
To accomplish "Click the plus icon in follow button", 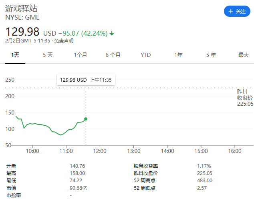I will [x=230, y=12].
